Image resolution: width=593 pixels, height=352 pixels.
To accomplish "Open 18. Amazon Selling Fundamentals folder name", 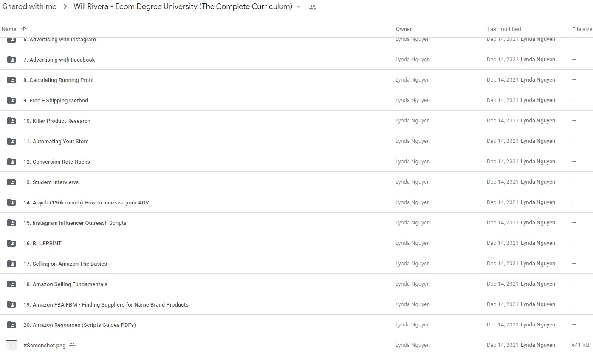I will tap(65, 284).
